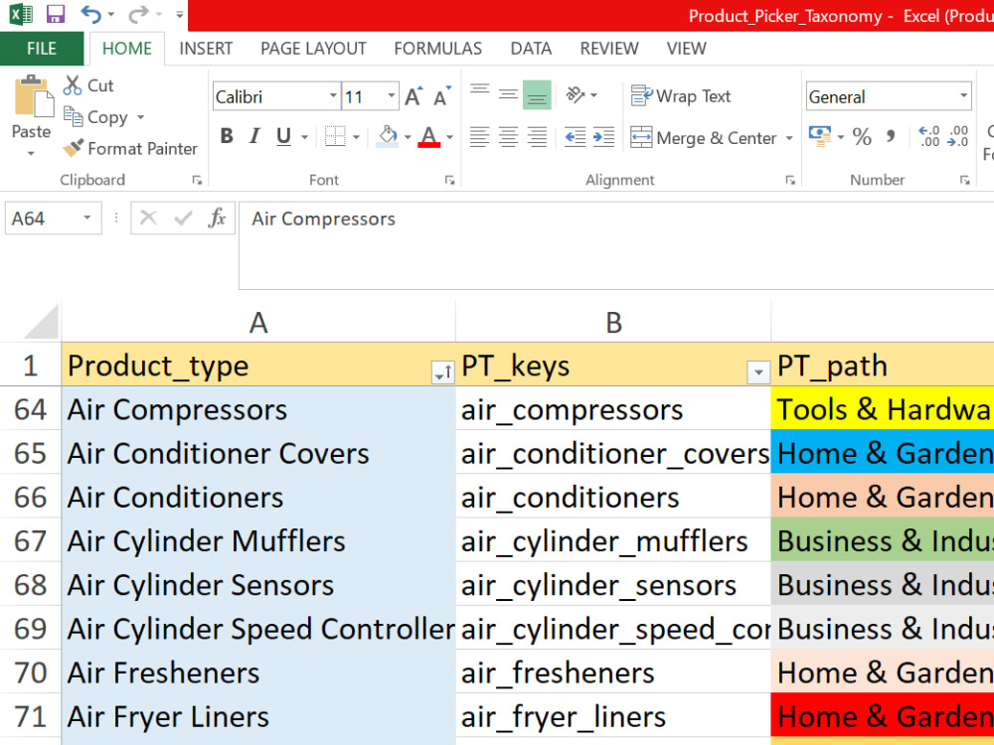Copy the selected cells
994x745 pixels.
coord(95,117)
